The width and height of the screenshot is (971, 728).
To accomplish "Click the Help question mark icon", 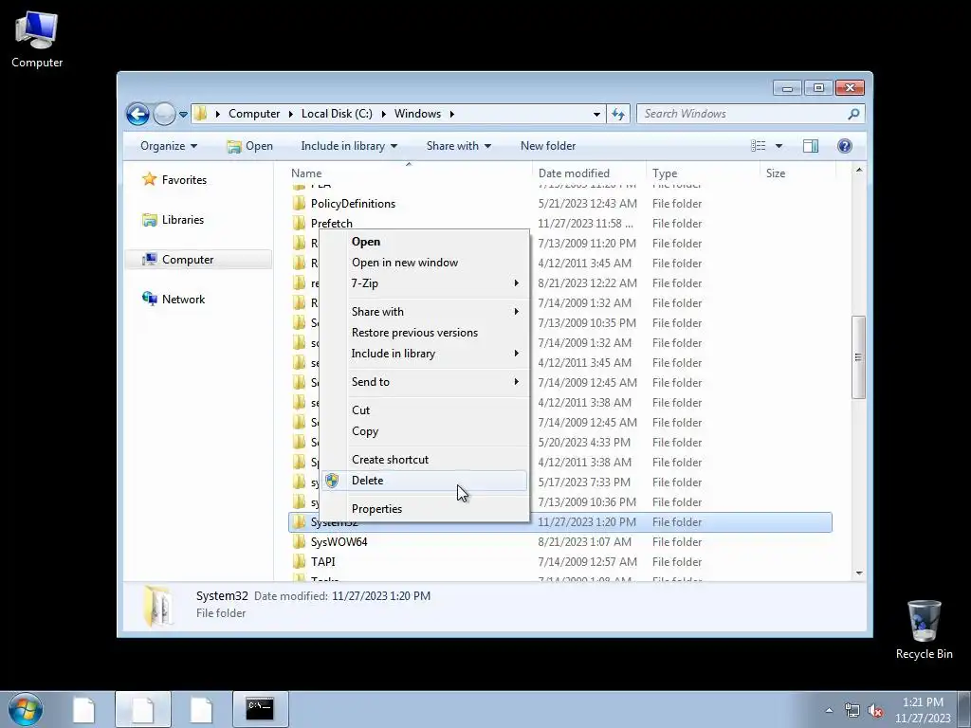I will [x=845, y=146].
